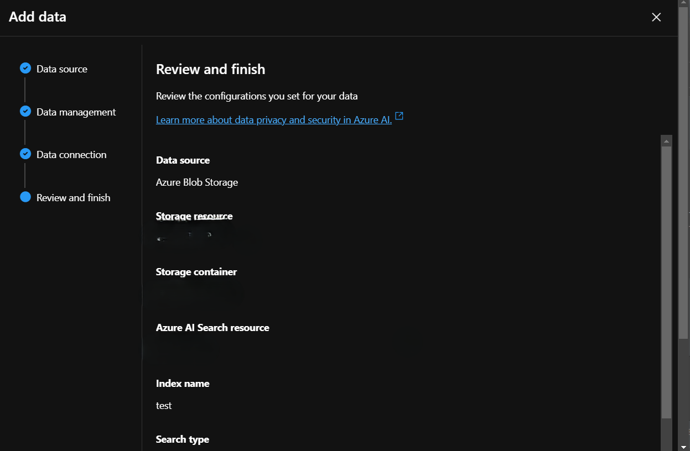Switch to the Data connection step label

[71, 155]
